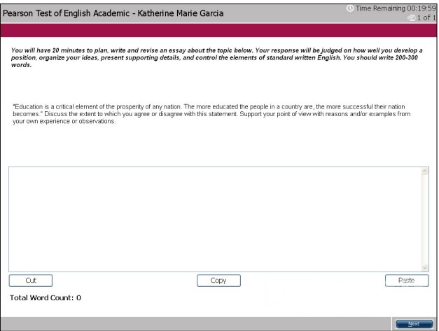Click the page icon beside 1 of 1

(411, 18)
